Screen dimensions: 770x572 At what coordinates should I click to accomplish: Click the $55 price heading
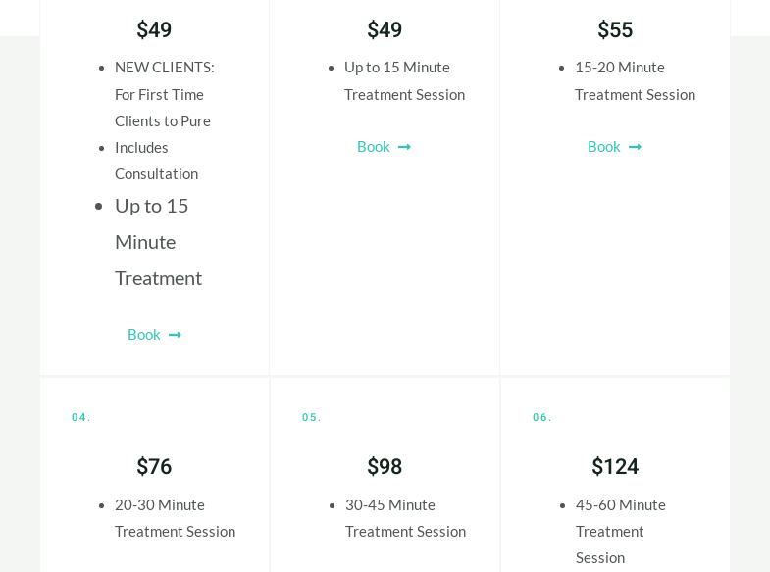[x=615, y=30]
